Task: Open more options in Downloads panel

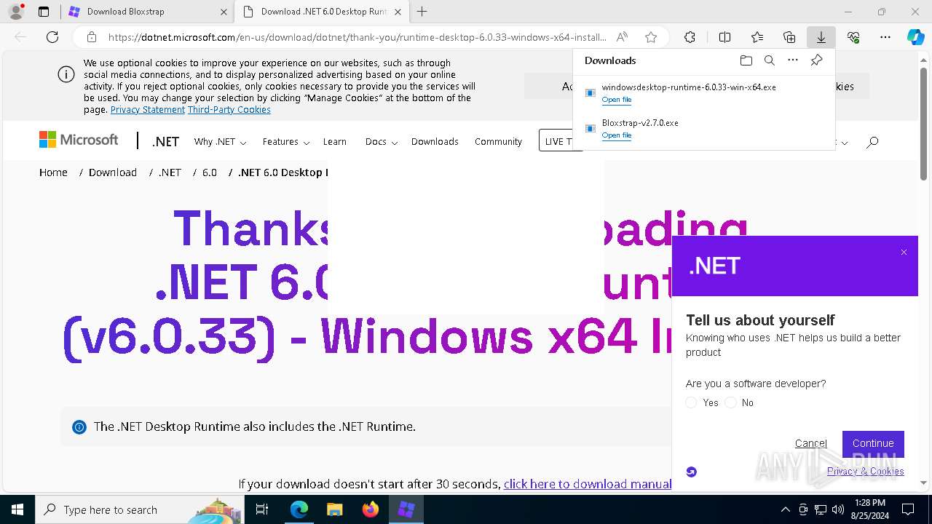Action: (793, 60)
